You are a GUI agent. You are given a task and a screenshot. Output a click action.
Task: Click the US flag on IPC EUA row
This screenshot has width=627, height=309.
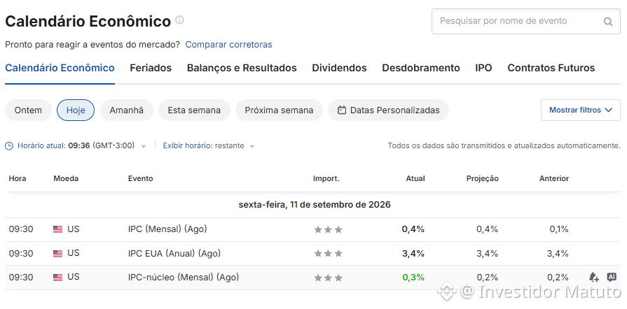[57, 254]
